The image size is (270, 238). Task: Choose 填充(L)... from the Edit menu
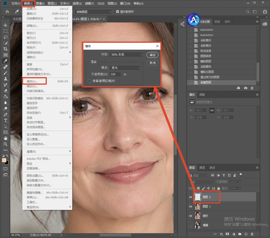[x=47, y=81]
